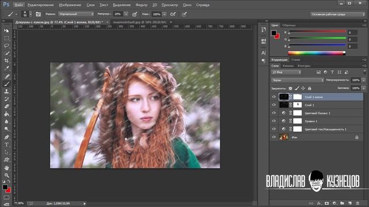Viewport: 369px width, 207px height.
Task: Hide the 'Цветовой тон/Насыщенность 1' layer
Action: [x=274, y=129]
